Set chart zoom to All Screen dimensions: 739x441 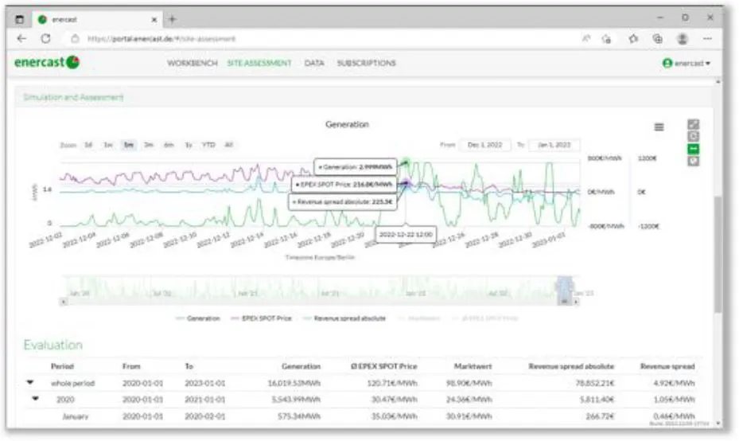click(228, 145)
